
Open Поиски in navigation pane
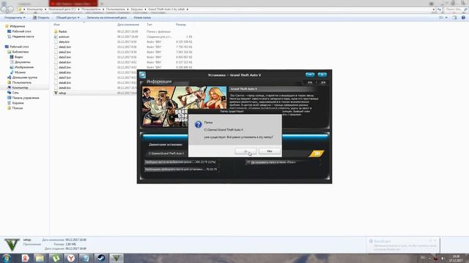[x=18, y=108]
